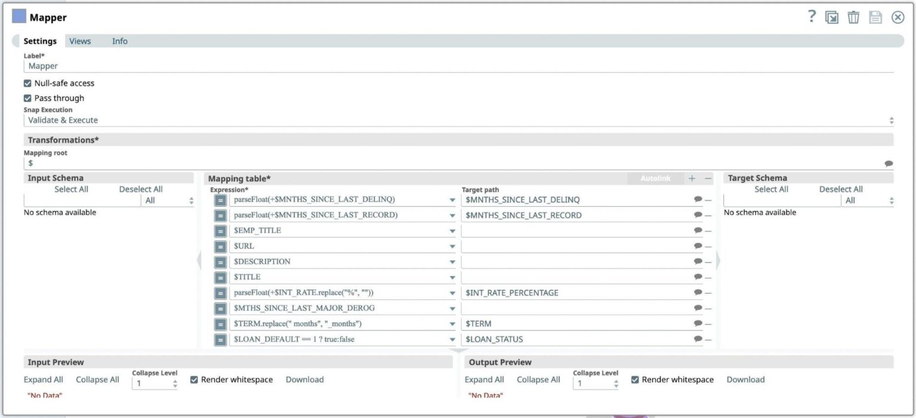Open the Info tab
Screen dimensions: 916x418
119,41
